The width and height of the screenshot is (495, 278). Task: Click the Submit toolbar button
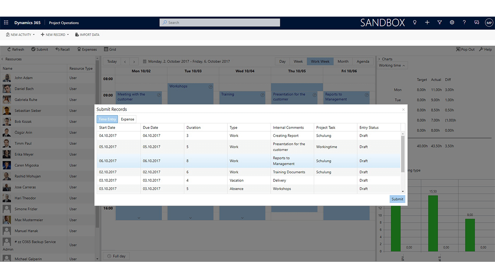39,49
